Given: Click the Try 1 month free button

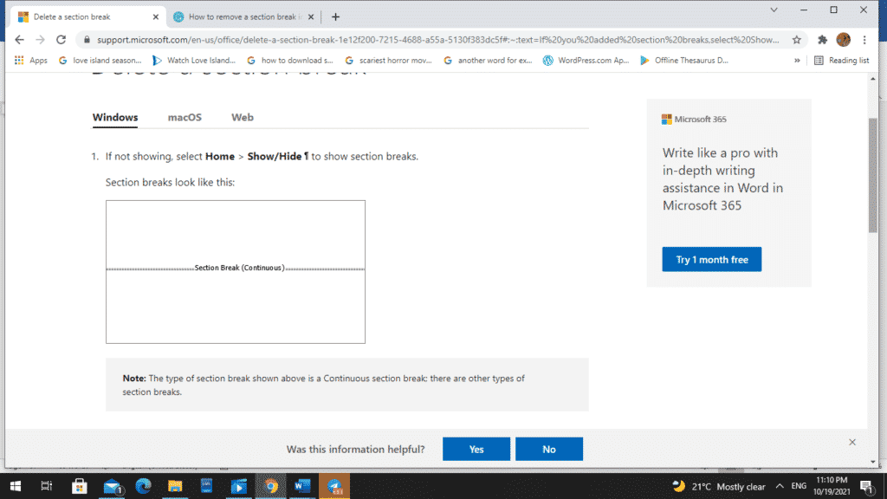Looking at the screenshot, I should 711,258.
